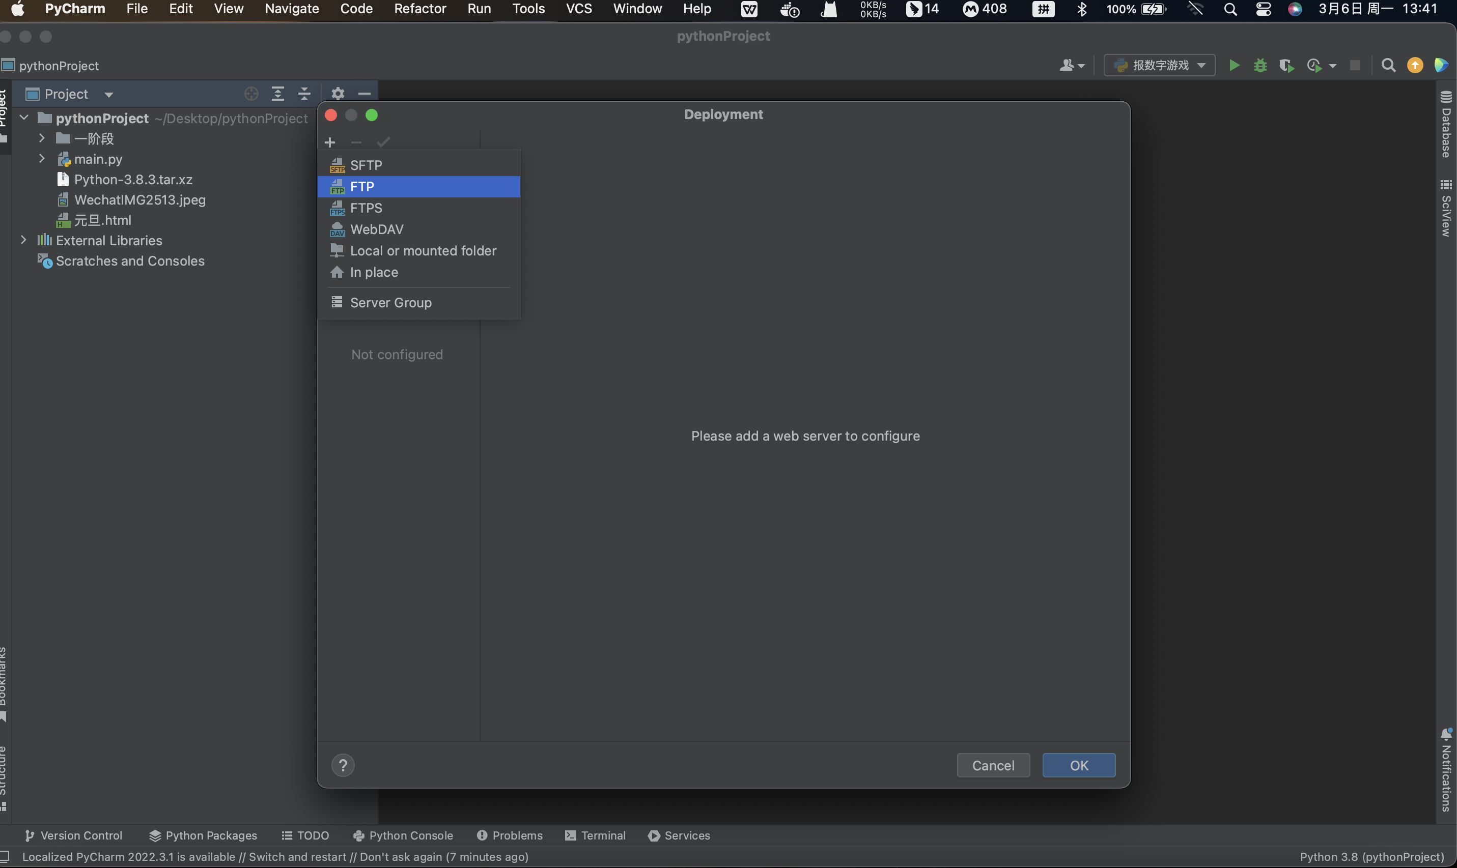Open the Notifications side panel
This screenshot has height=868, width=1457.
(x=1446, y=770)
